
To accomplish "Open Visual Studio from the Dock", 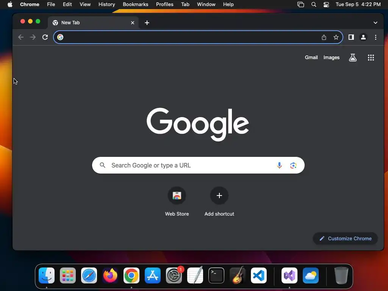I will pyautogui.click(x=289, y=275).
